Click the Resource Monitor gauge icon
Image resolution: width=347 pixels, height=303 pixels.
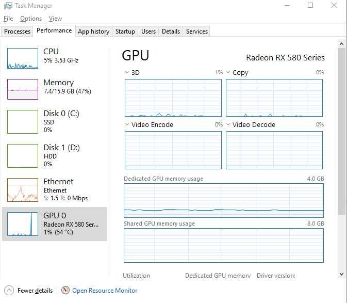coord(65,290)
